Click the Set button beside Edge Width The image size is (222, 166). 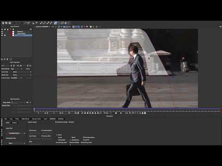(27, 102)
